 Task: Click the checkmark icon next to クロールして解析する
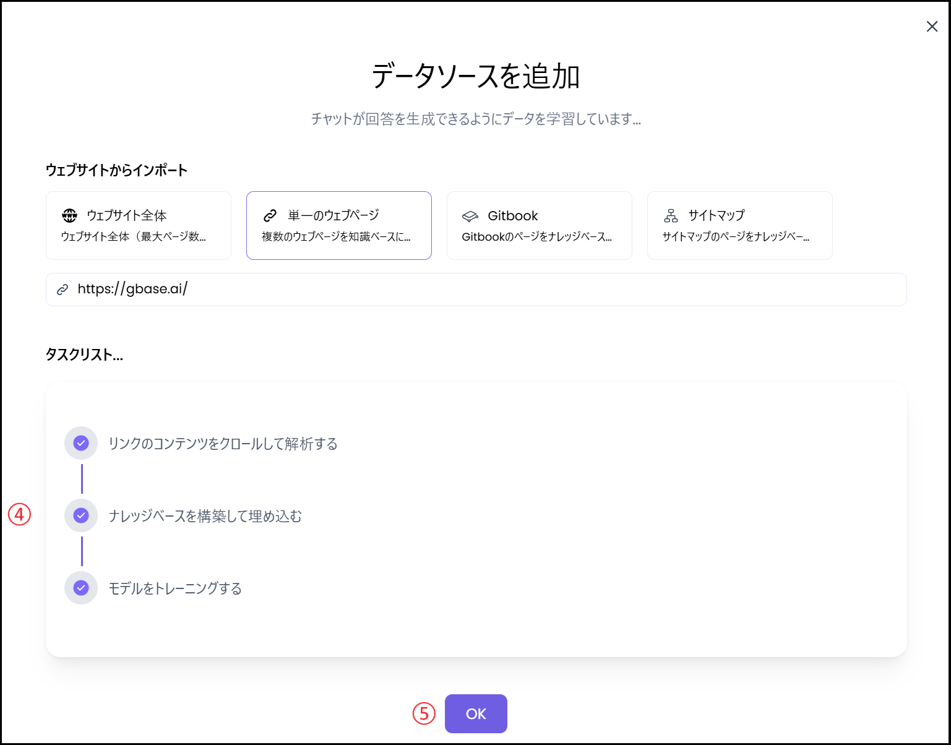click(x=80, y=443)
